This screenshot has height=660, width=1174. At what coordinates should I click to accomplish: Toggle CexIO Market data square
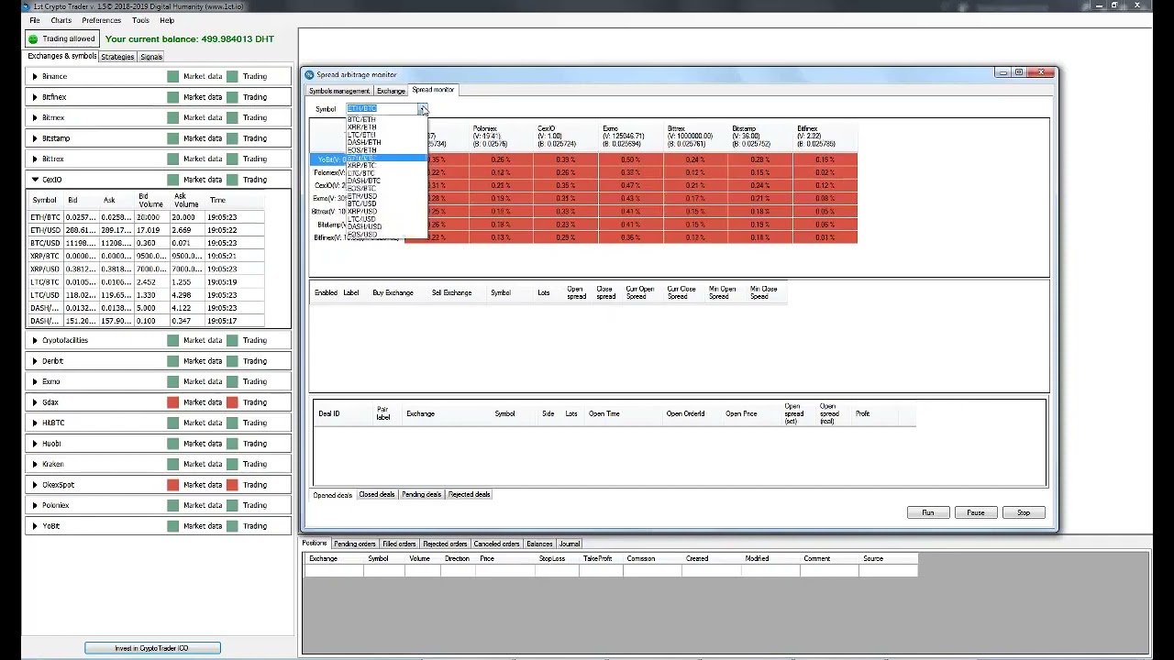coord(172,180)
